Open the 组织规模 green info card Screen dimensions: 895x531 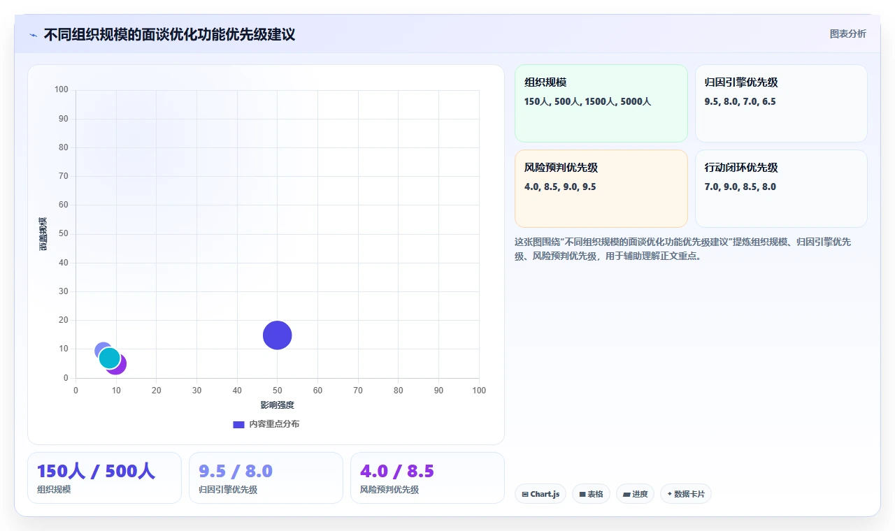pos(601,103)
